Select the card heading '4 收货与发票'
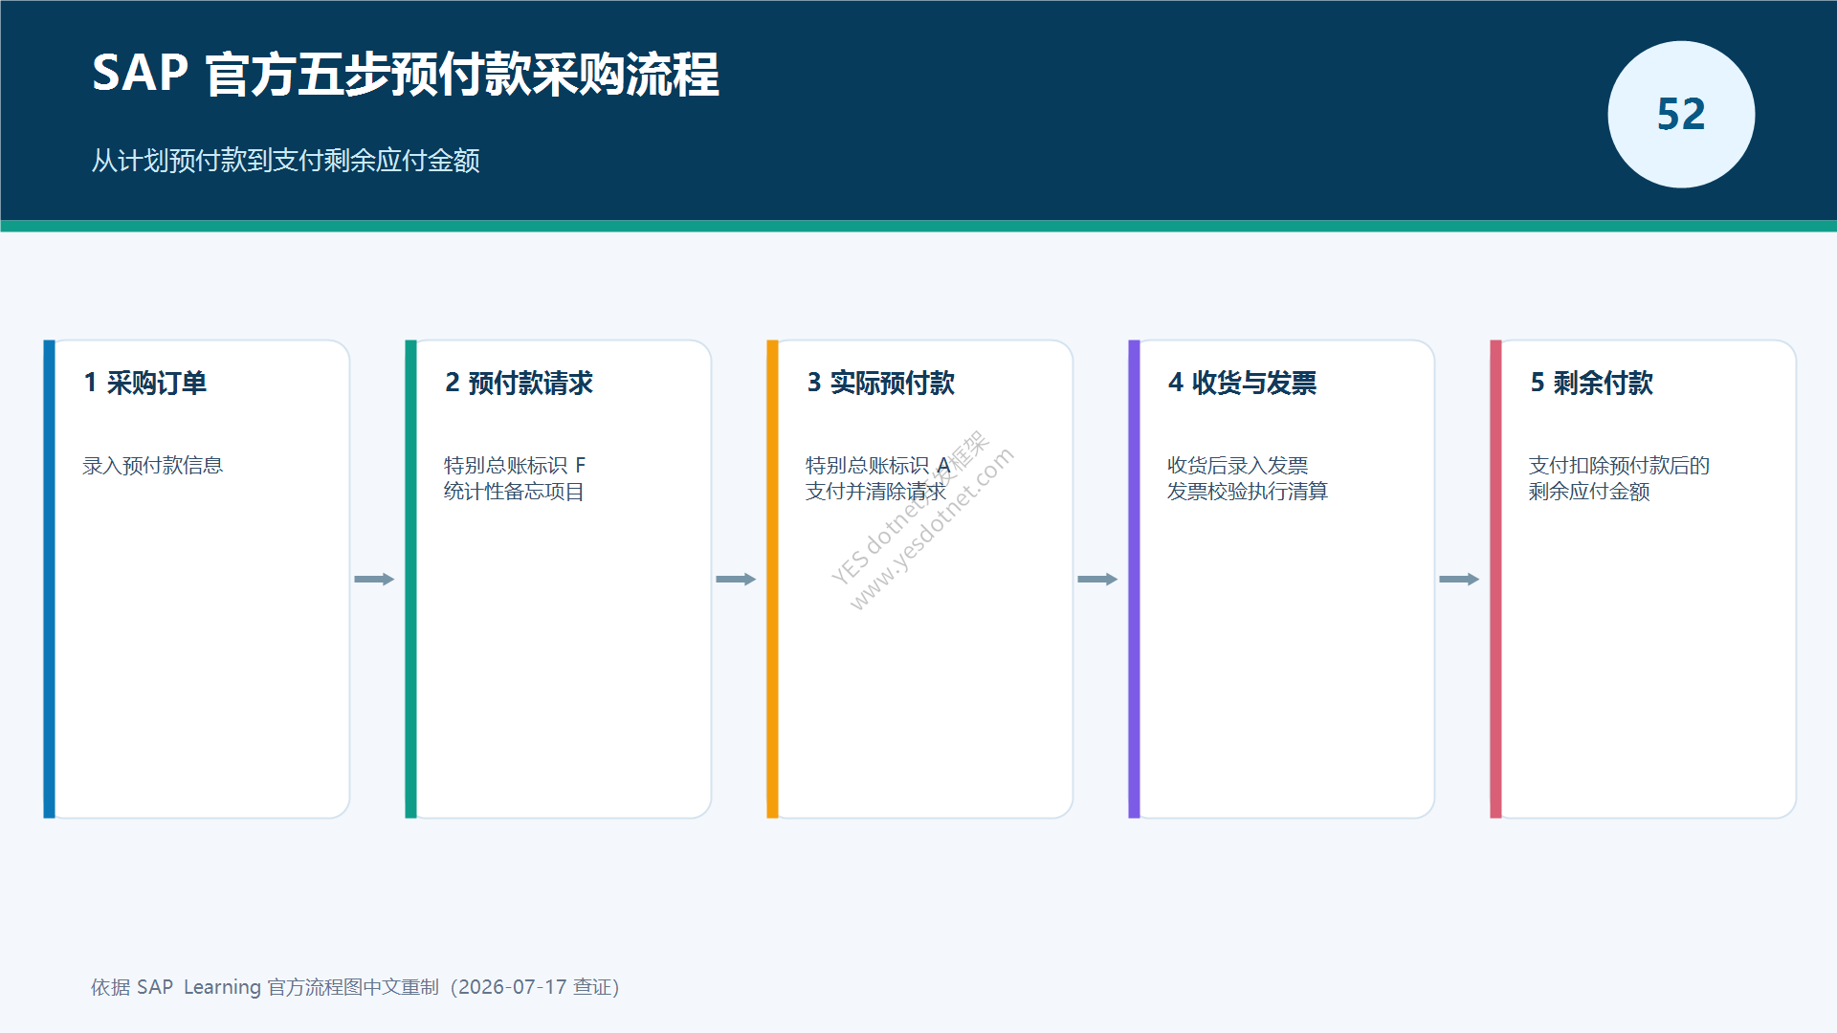Image resolution: width=1837 pixels, height=1033 pixels. click(x=1242, y=383)
